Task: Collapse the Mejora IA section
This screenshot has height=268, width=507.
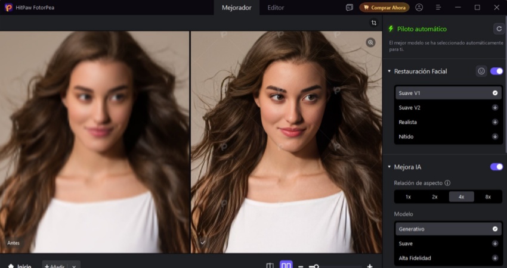Action: tap(389, 167)
